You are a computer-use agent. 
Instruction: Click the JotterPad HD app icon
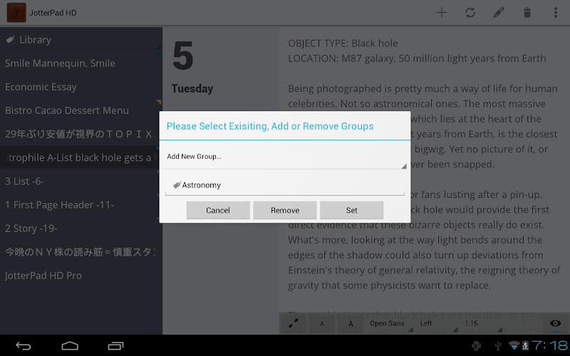coord(16,13)
